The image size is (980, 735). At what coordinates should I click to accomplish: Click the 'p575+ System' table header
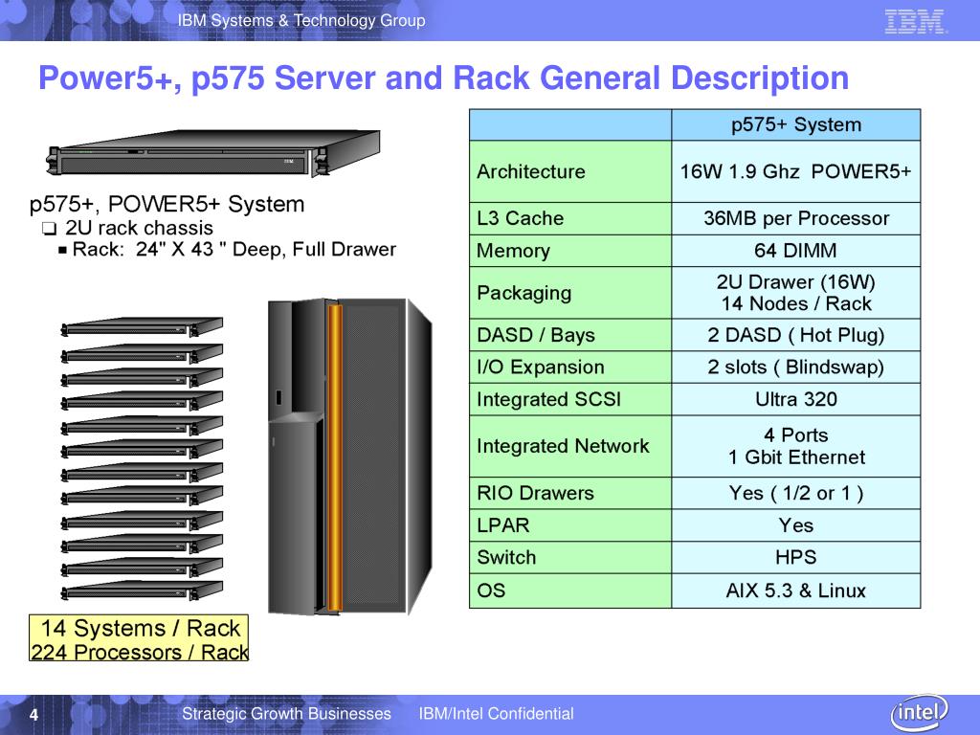pyautogui.click(x=796, y=124)
